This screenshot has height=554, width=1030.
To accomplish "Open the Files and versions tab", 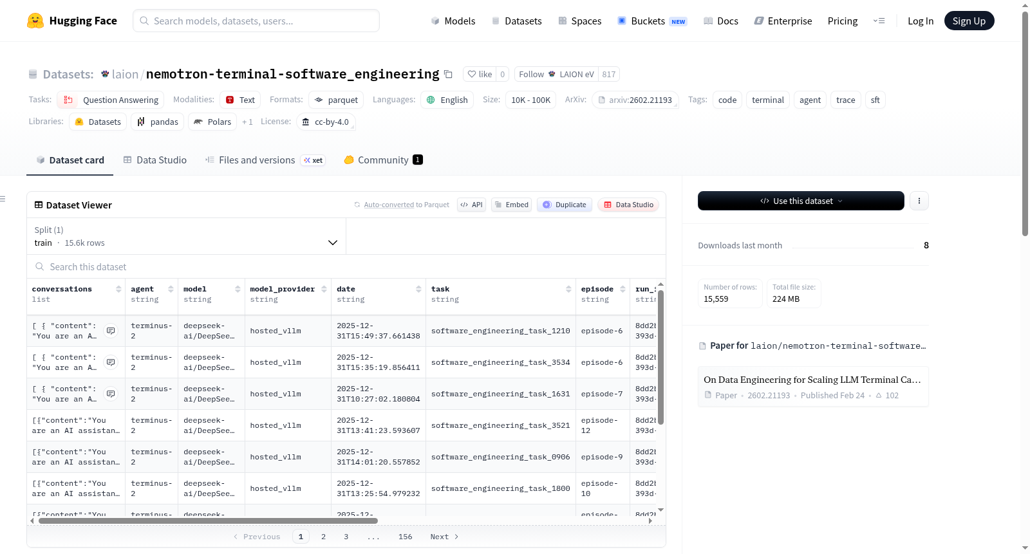I will (265, 160).
